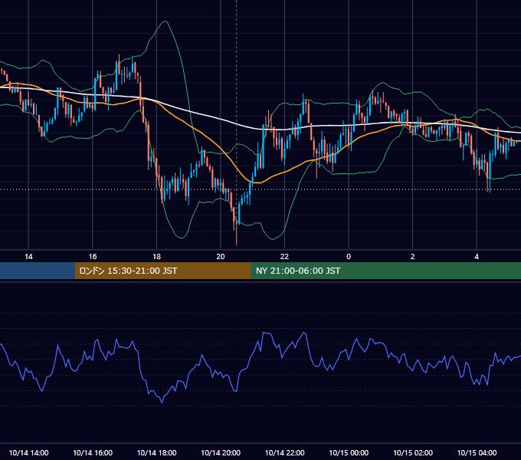Click the 4 hour label on price axis
The height and width of the screenshot is (460, 521).
coord(477,257)
